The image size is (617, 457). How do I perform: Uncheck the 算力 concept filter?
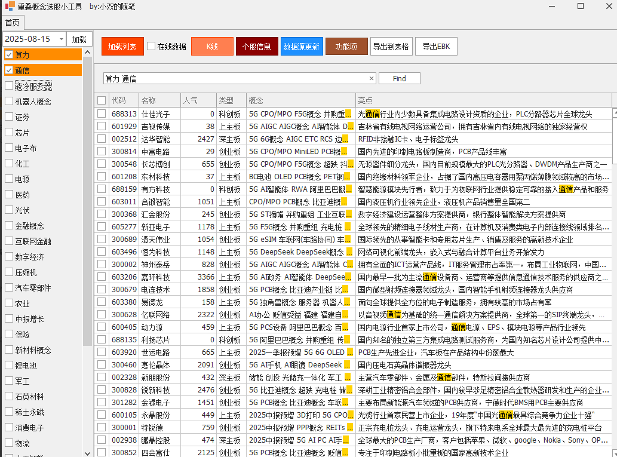pyautogui.click(x=8, y=54)
